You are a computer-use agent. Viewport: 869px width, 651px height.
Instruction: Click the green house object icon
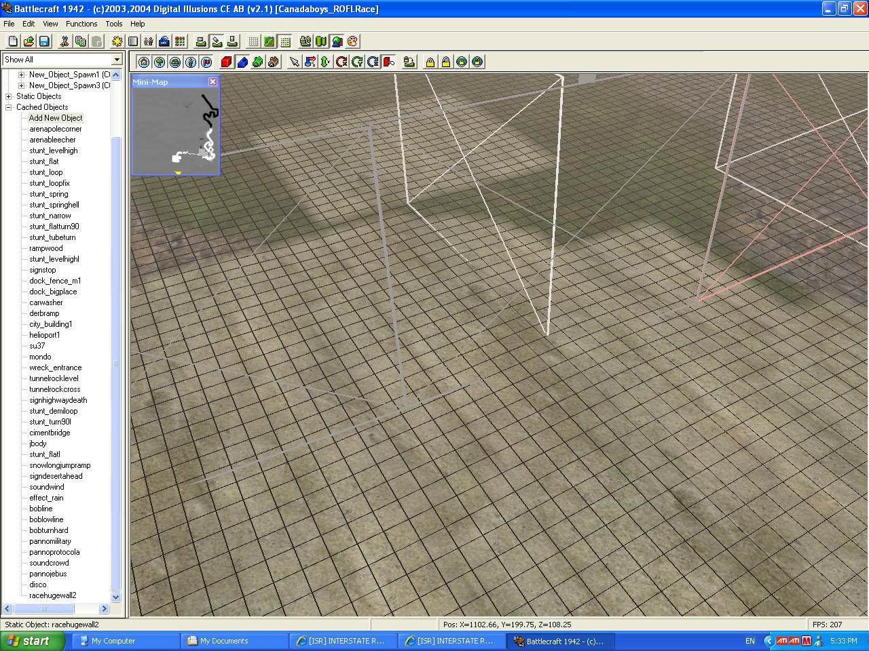coord(257,62)
